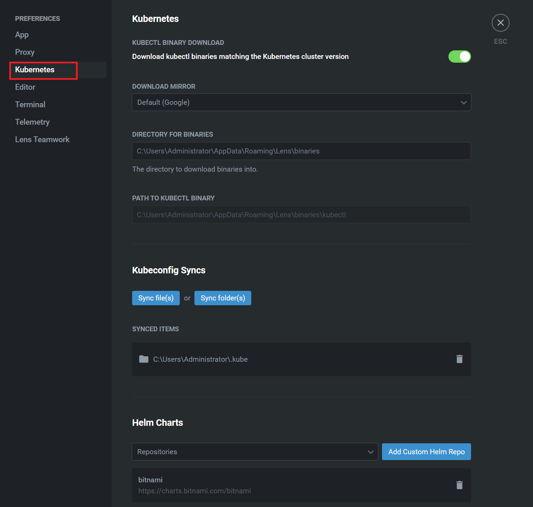Open Terminal preferences
This screenshot has width=533, height=507.
30,105
